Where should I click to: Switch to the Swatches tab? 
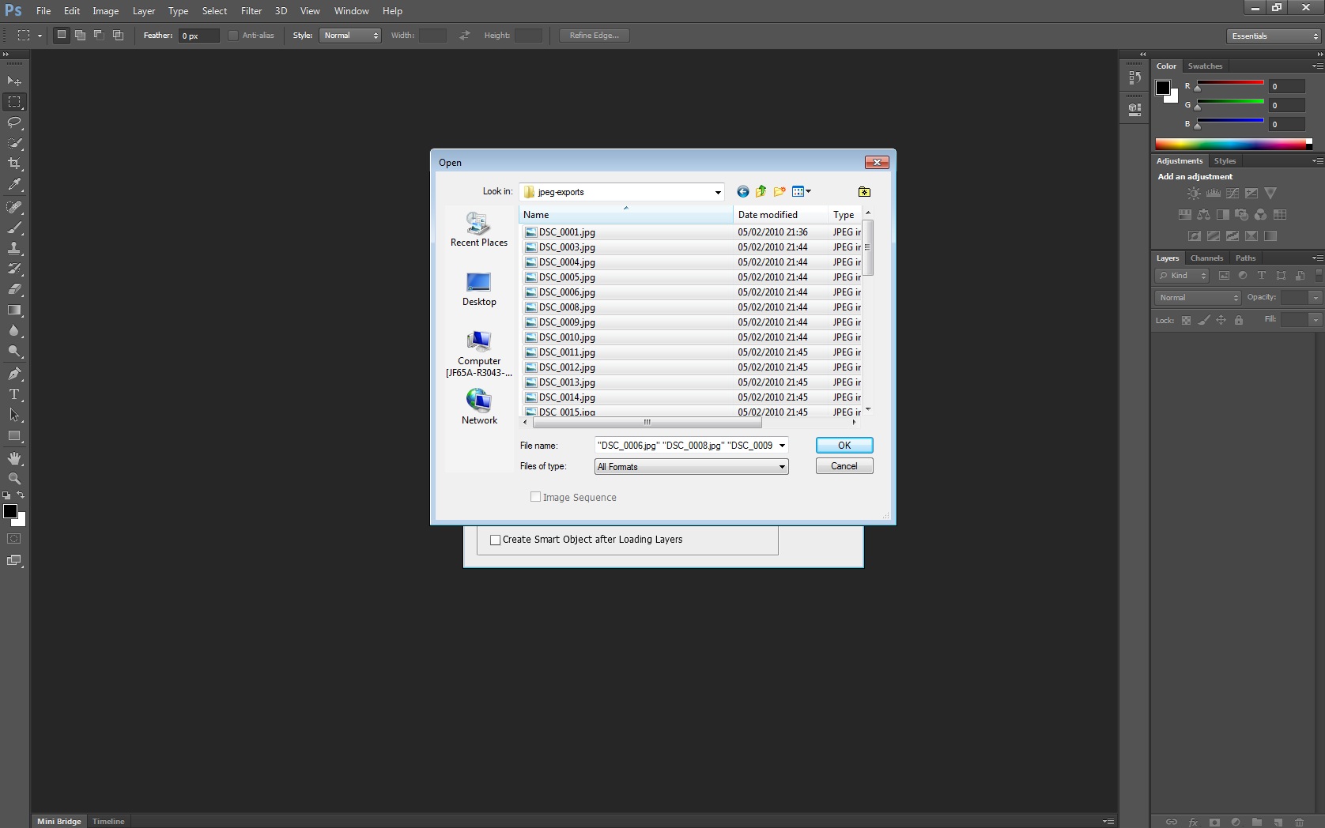1204,66
